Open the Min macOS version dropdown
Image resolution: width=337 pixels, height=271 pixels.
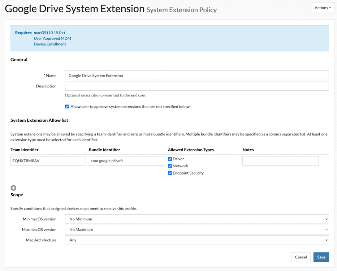[x=197, y=219]
